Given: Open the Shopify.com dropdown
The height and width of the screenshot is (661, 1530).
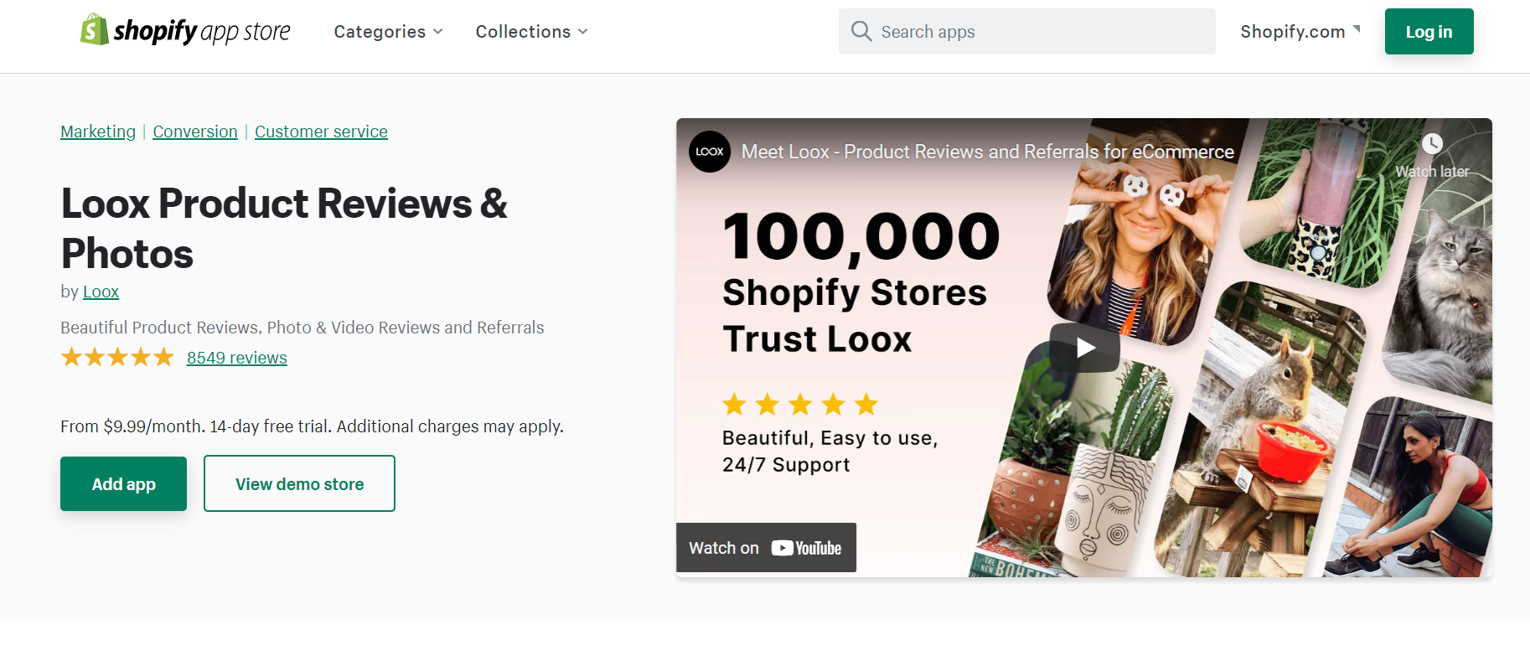Looking at the screenshot, I should tap(1300, 32).
